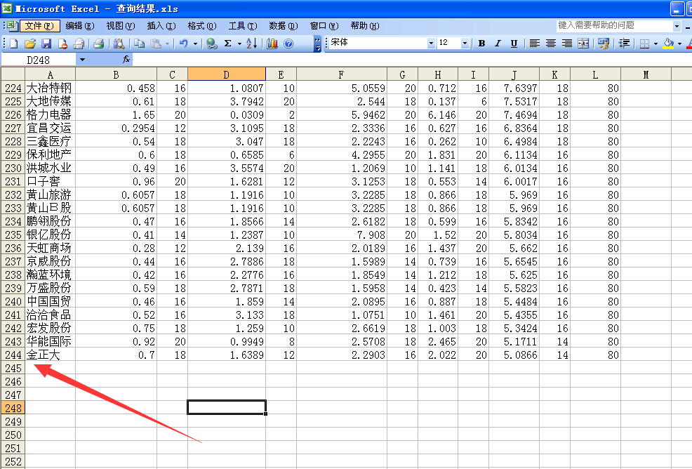Screen dimensions: 692x469
Task: Click column header F
Action: click(x=341, y=74)
